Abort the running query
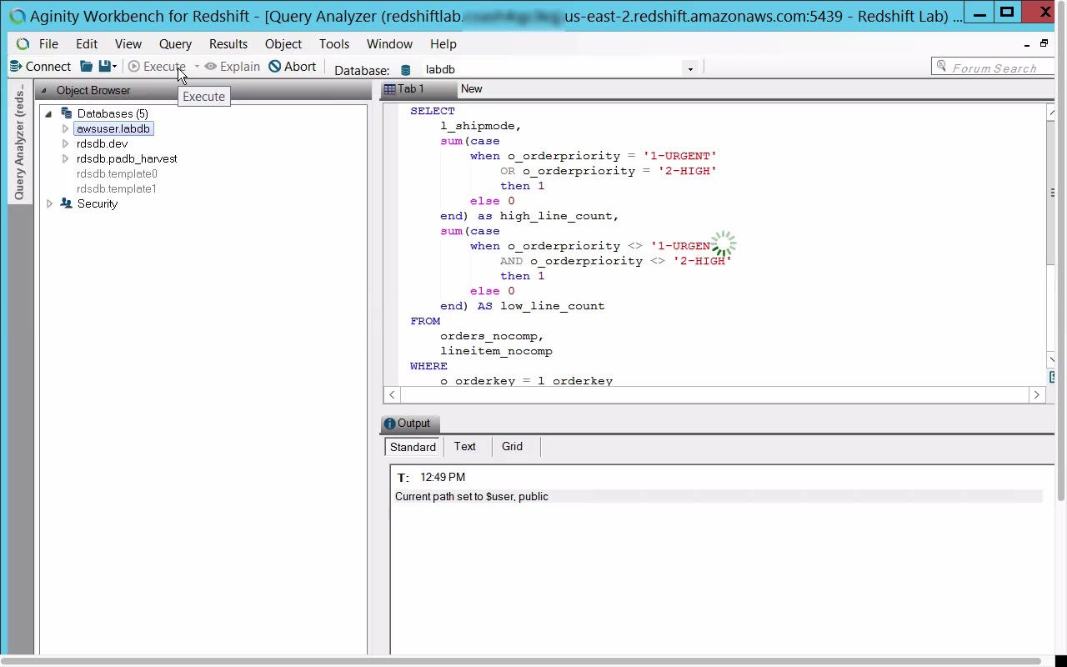Screen dimensions: 1067x667 (x=293, y=67)
